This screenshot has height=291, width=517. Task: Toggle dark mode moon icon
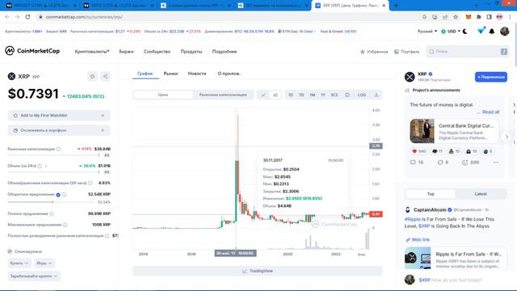click(x=465, y=32)
